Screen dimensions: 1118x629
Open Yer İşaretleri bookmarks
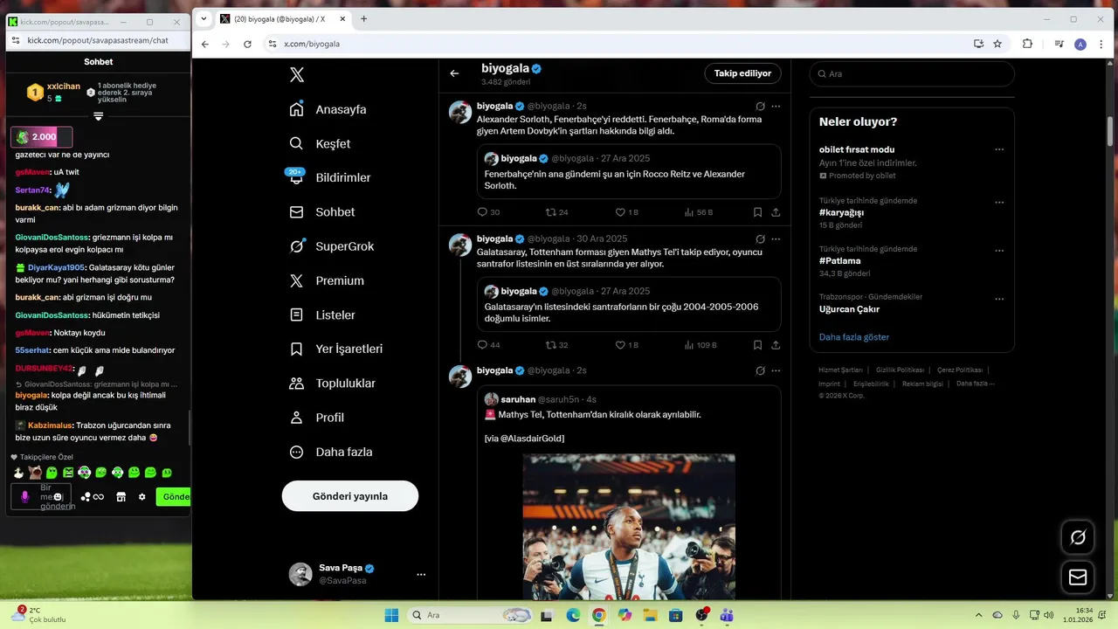pos(335,349)
